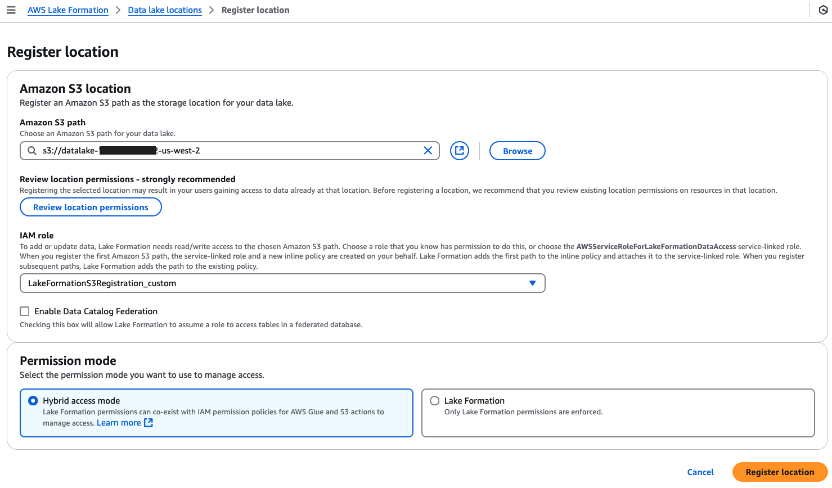Go to AWS Lake Formation breadcrumb
Image resolution: width=832 pixels, height=488 pixels.
coord(68,10)
